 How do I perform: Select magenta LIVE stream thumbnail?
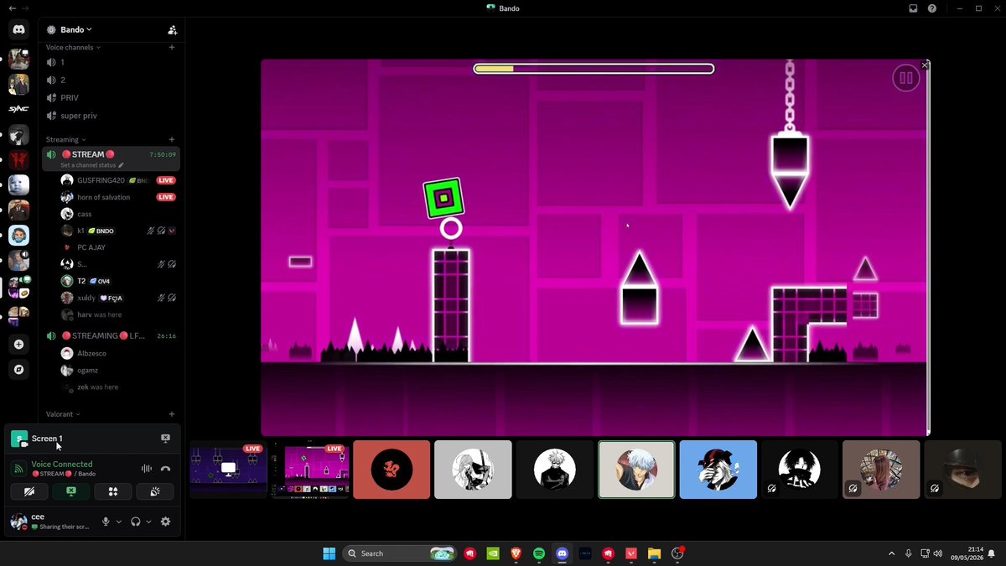tap(309, 469)
